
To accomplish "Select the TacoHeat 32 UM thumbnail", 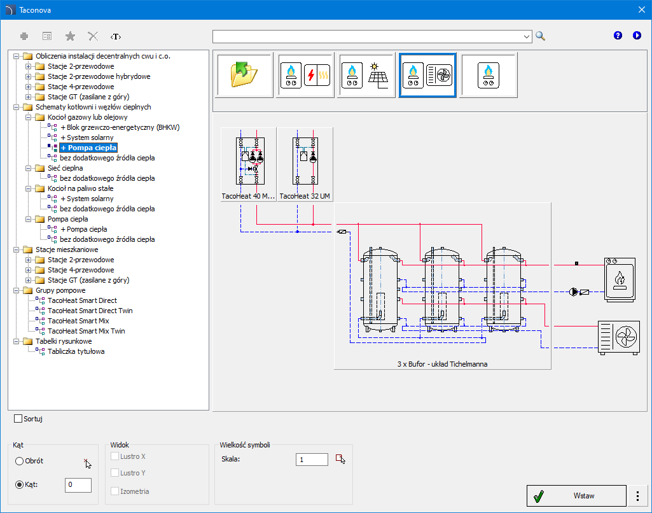I will click(x=305, y=164).
